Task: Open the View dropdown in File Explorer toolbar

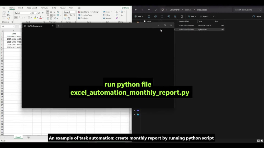Action: coord(204,16)
